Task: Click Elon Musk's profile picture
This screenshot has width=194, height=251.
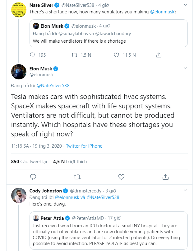Action: click(x=19, y=72)
